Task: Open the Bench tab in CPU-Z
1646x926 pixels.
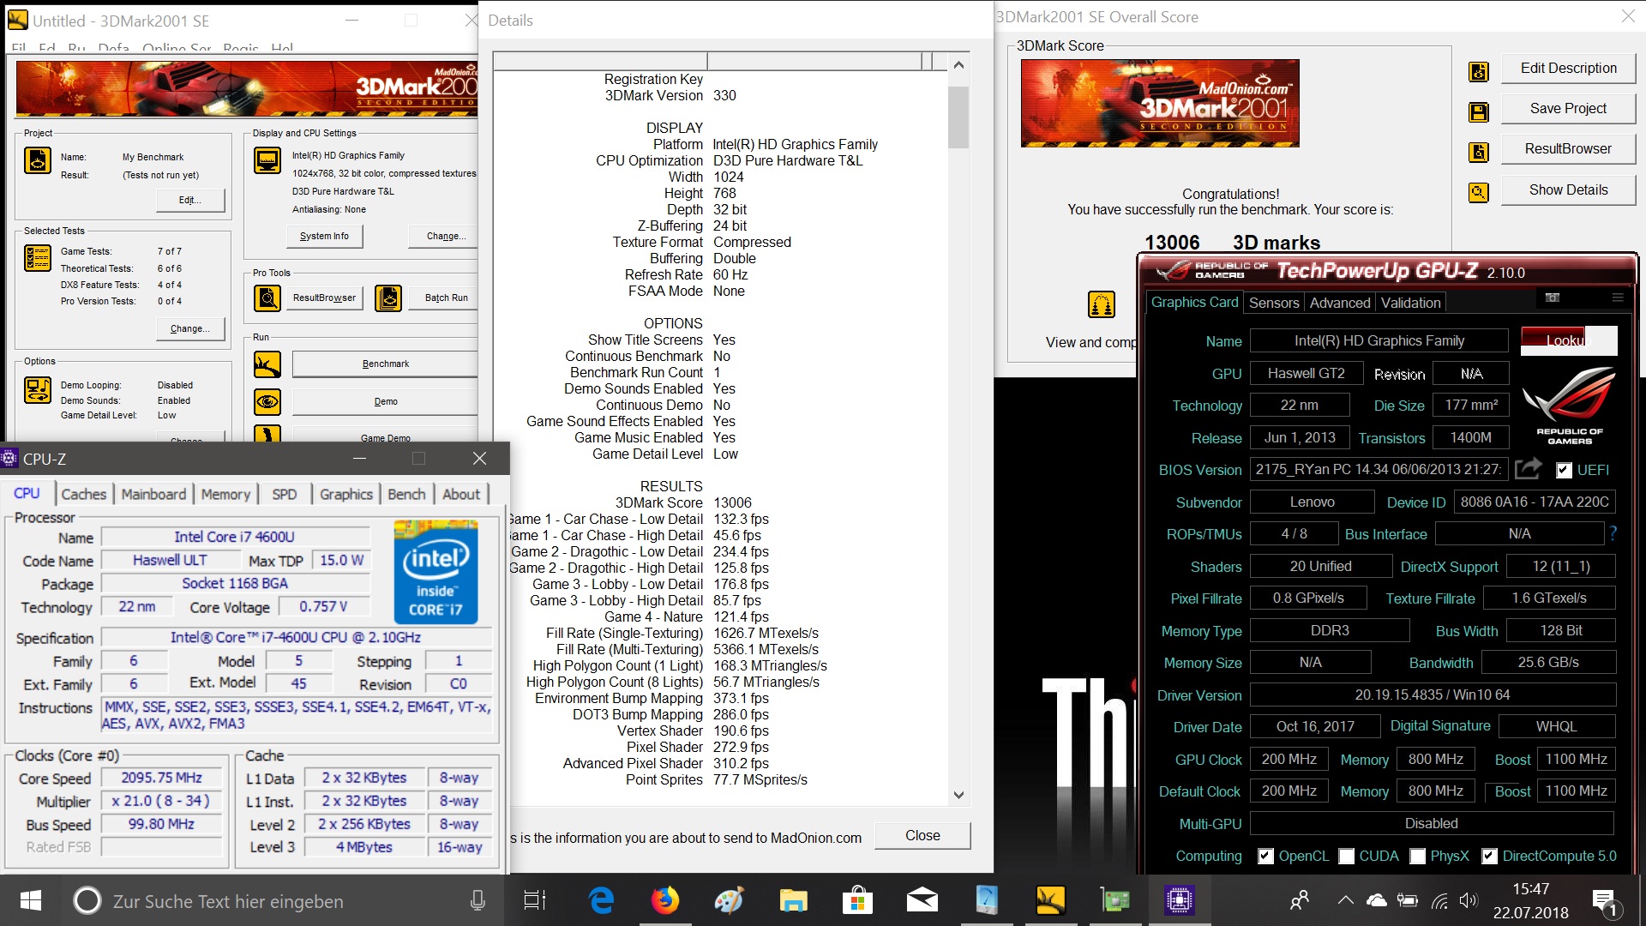Action: click(406, 494)
